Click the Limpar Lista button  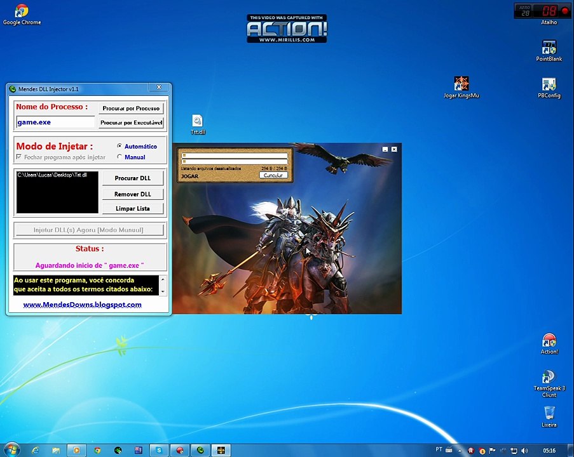point(132,208)
